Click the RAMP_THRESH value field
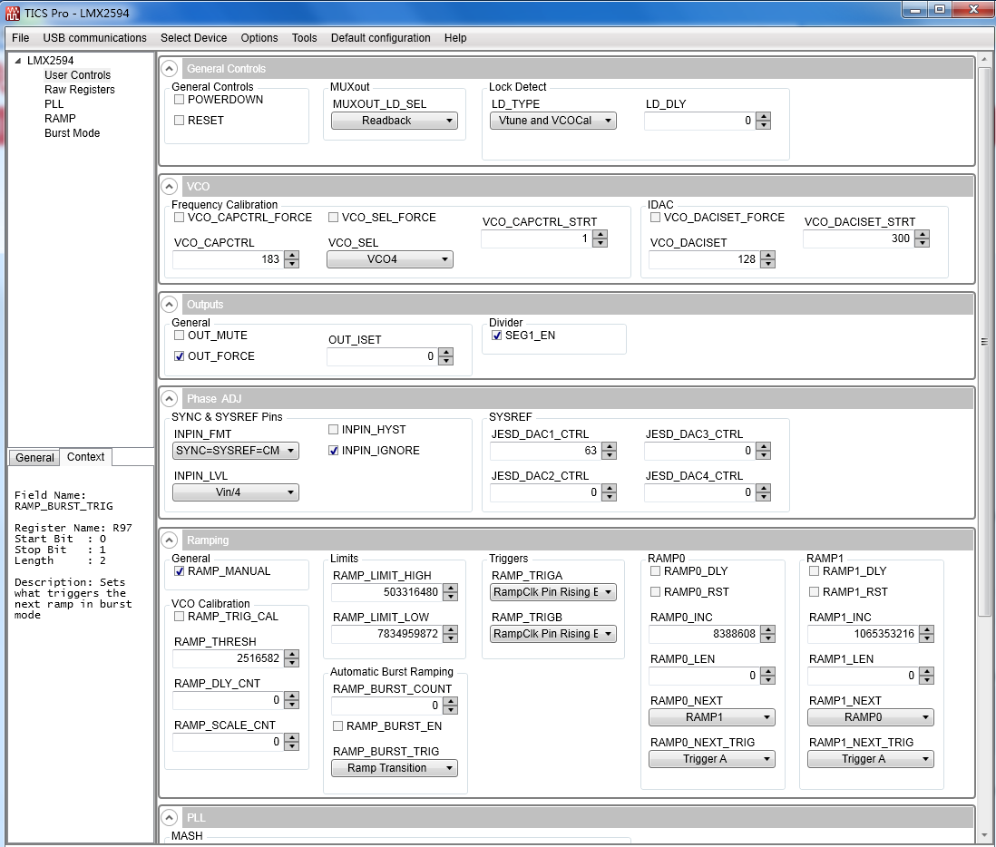The height and width of the screenshot is (847, 996). coord(228,658)
